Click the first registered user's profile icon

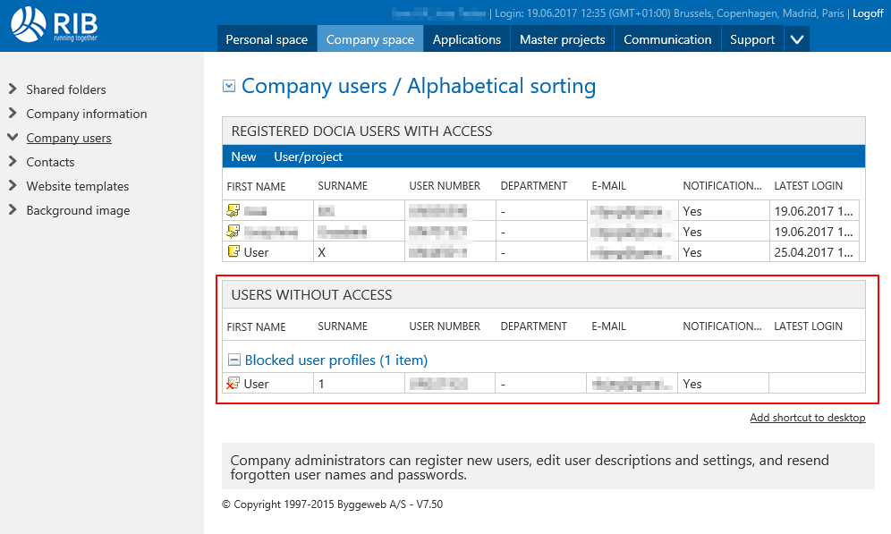point(233,211)
